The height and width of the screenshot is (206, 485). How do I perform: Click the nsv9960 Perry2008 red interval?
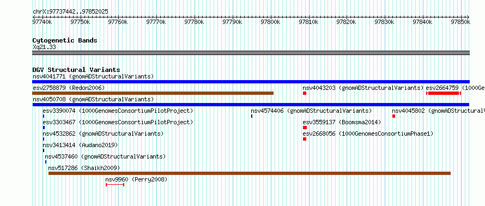[x=115, y=185]
